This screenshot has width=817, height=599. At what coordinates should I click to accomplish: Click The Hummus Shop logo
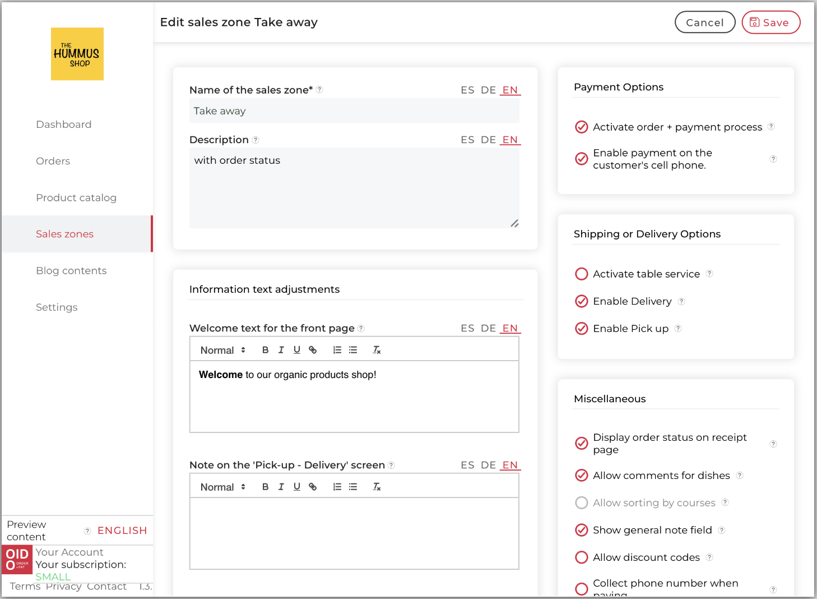(77, 54)
